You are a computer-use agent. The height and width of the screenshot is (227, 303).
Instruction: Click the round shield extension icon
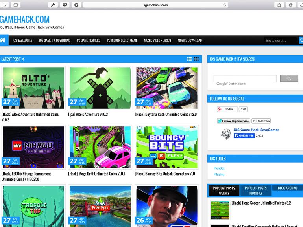(76, 5)
